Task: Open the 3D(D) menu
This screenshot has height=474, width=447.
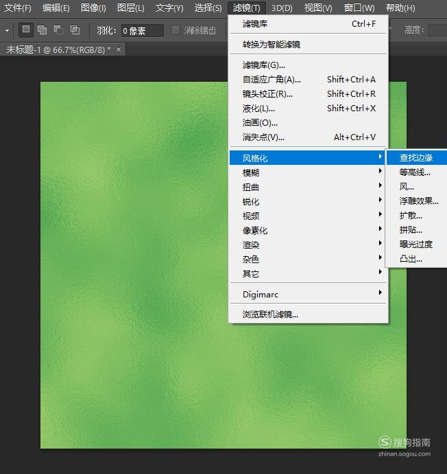Action: [x=282, y=8]
